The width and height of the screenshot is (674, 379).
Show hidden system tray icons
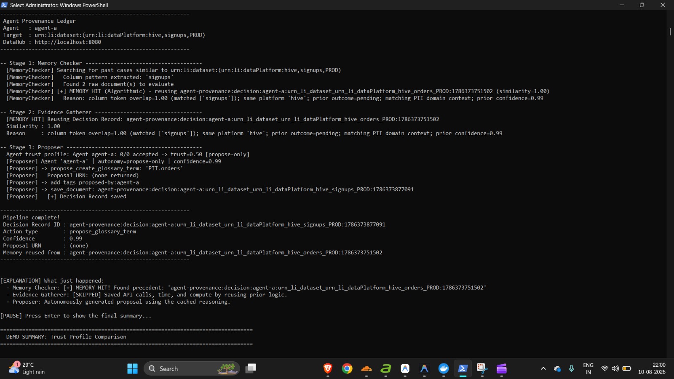coord(543,368)
